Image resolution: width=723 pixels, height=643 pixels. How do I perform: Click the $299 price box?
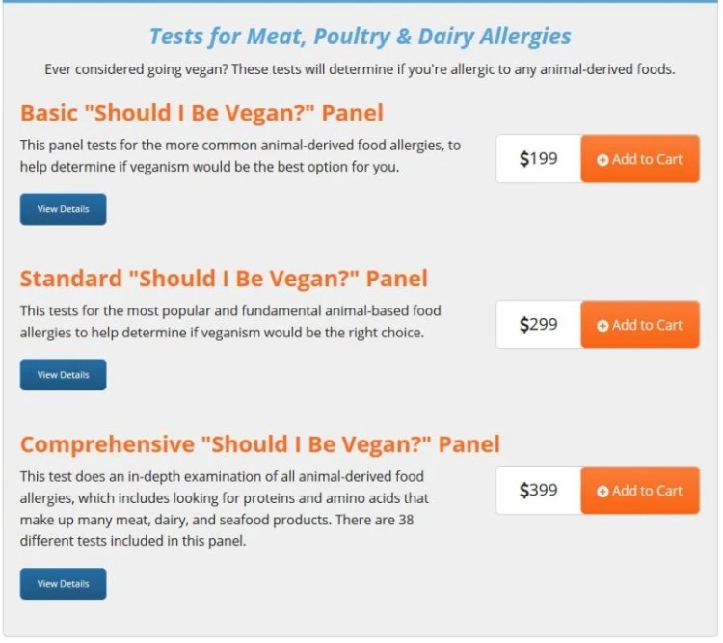coord(538,325)
